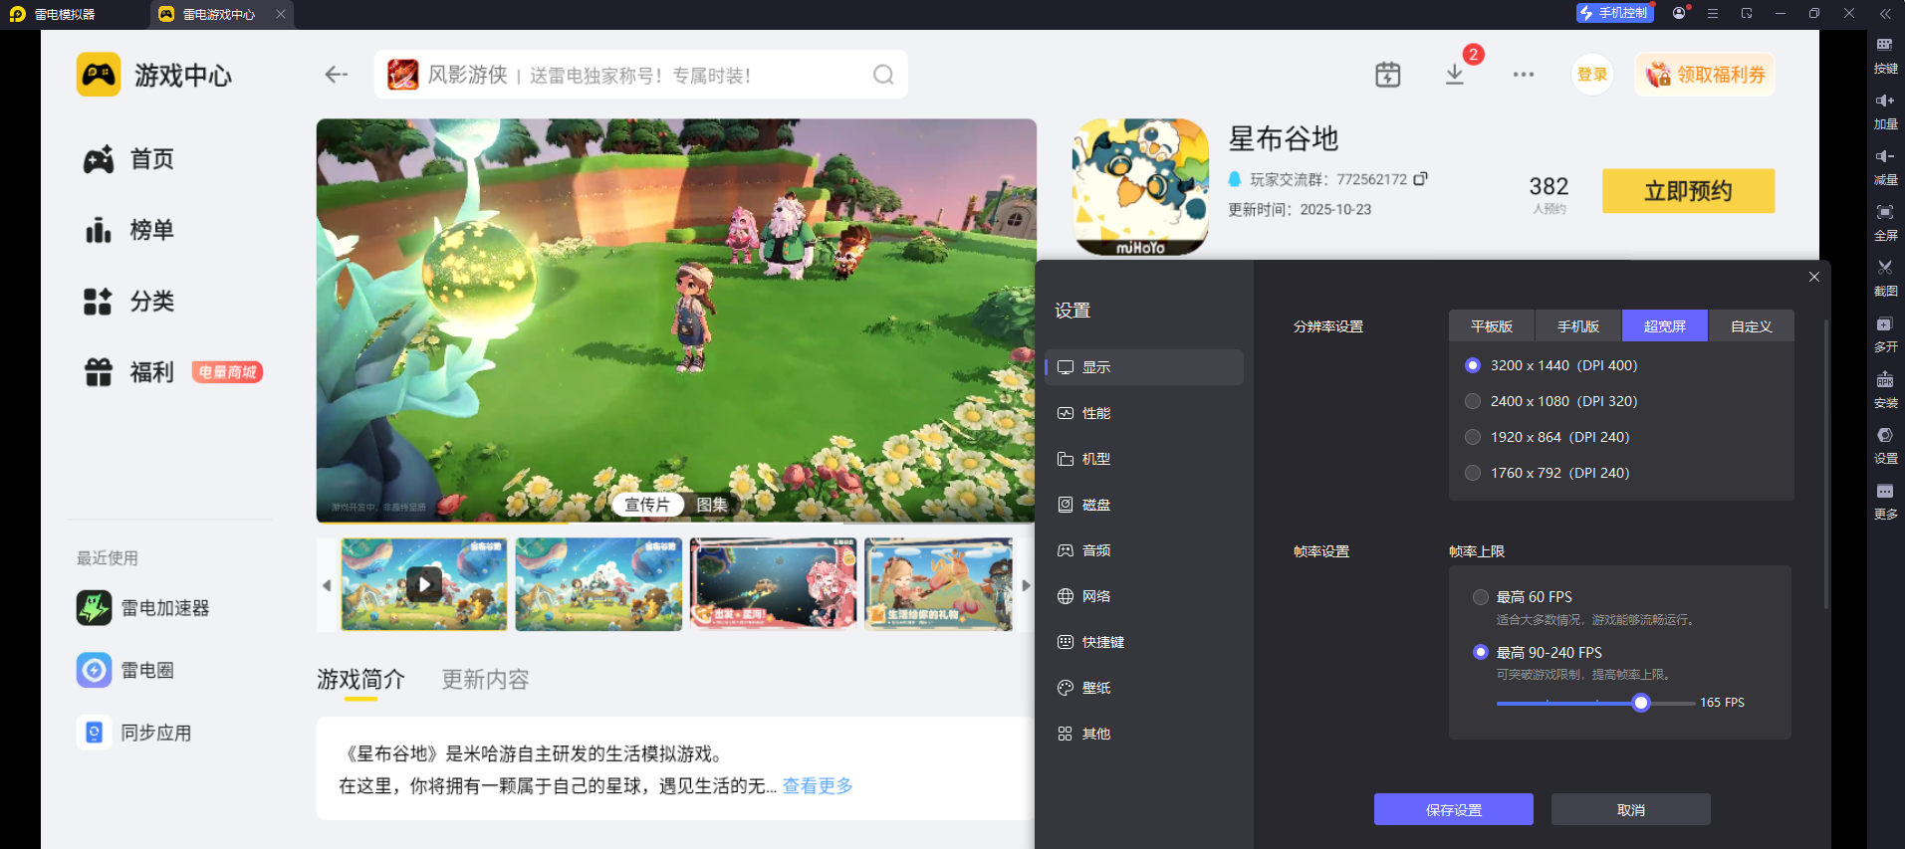Screen dimensions: 1905x849
Task: Open the hamburger menu in title bar
Action: 1713,13
